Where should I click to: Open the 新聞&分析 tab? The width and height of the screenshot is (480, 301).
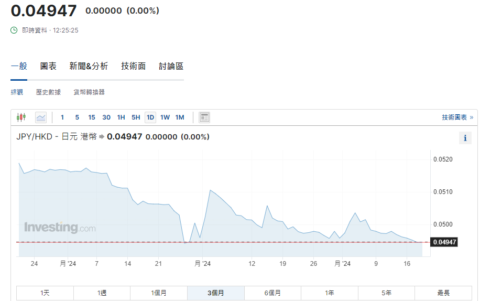click(89, 66)
